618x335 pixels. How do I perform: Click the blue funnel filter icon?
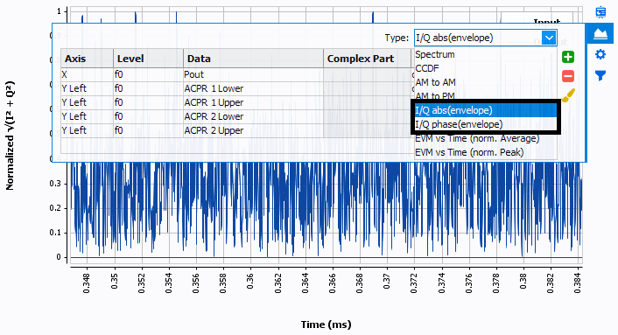(x=600, y=75)
